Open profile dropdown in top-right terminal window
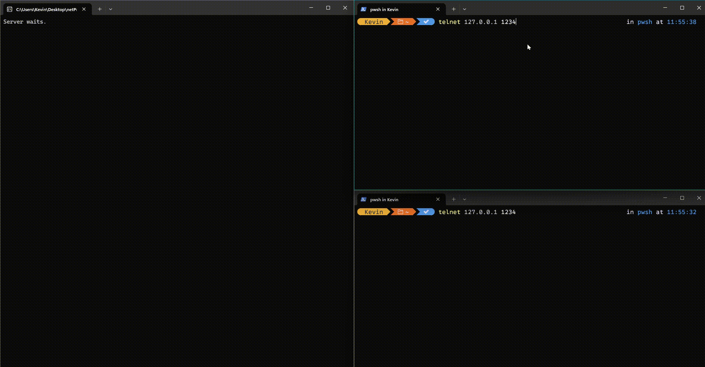This screenshot has height=367, width=705. pos(465,9)
